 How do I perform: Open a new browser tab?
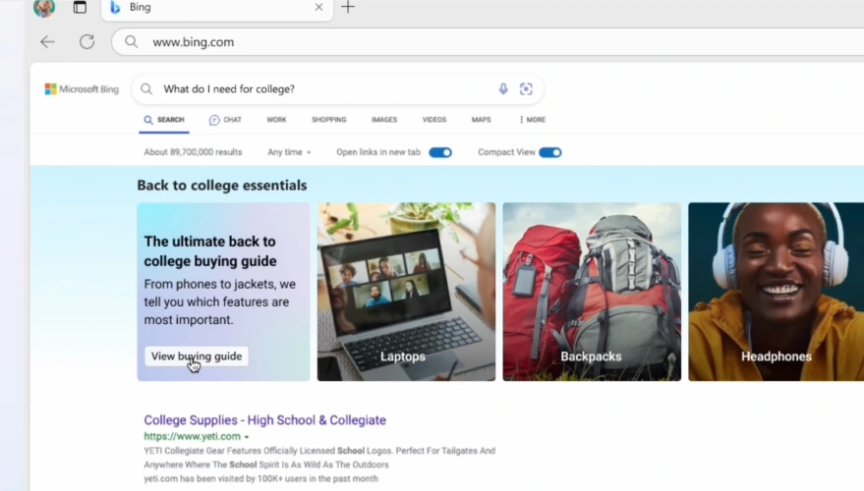click(x=348, y=8)
